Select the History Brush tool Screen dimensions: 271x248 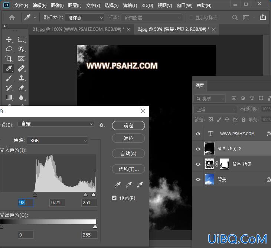(x=9, y=88)
